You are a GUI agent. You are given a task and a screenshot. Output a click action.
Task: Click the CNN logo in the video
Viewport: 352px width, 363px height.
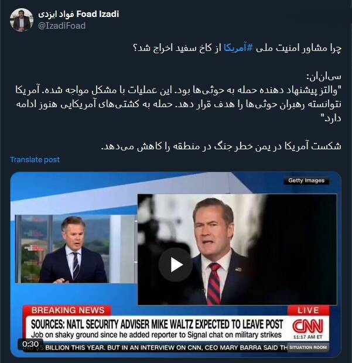click(307, 326)
